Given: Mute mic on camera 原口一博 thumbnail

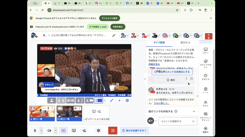Looking at the screenshot, I should pos(48,108).
